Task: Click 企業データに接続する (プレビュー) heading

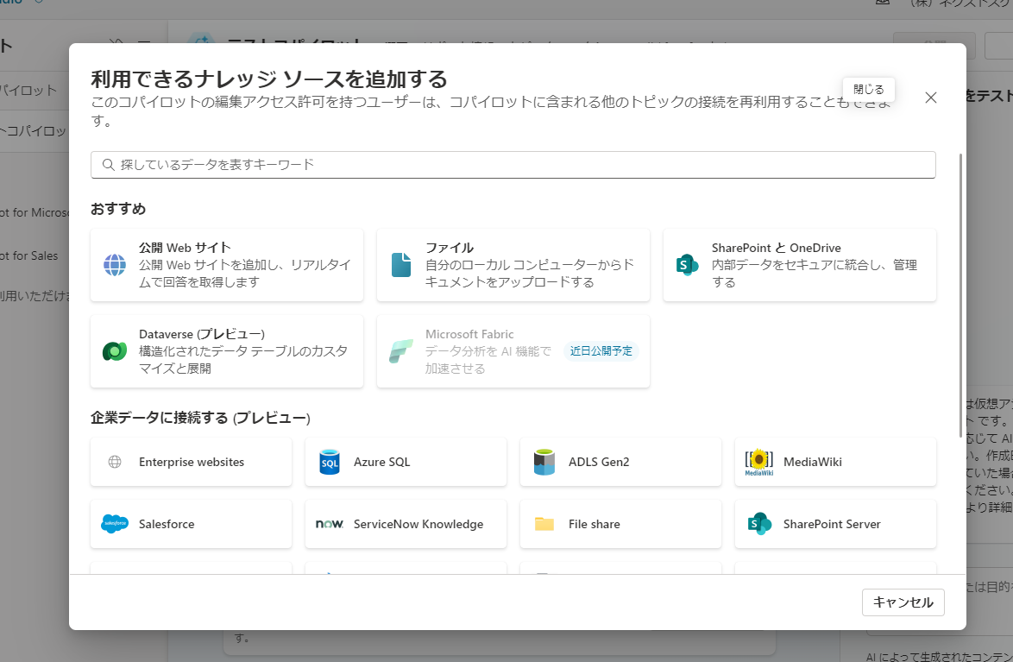Action: point(200,418)
